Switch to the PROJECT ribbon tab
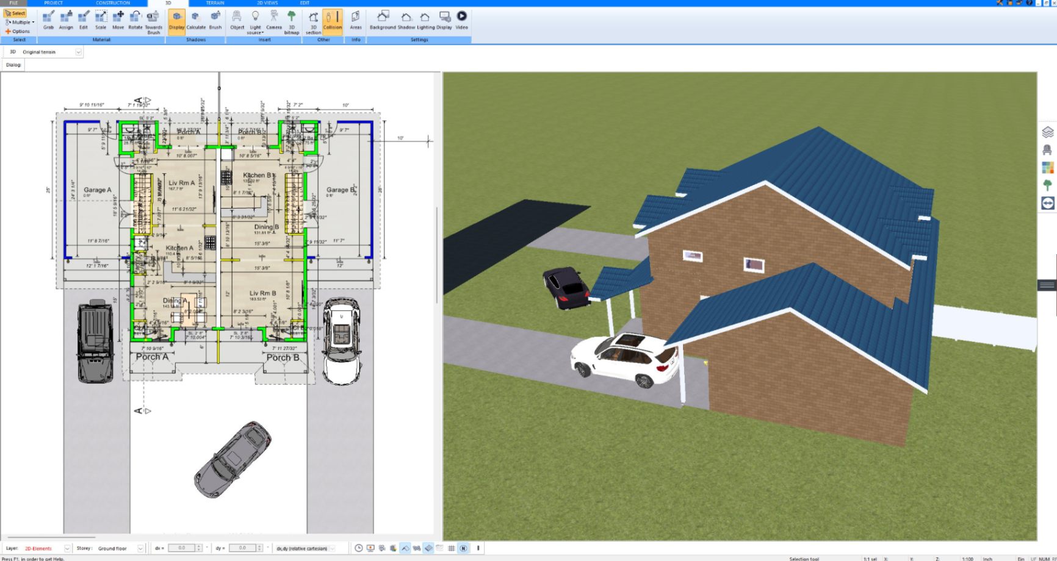Viewport: 1057px width, 561px height. (54, 3)
